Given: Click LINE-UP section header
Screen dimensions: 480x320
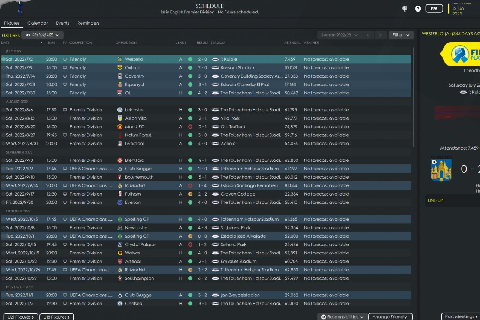Looking at the screenshot, I should coord(435,200).
